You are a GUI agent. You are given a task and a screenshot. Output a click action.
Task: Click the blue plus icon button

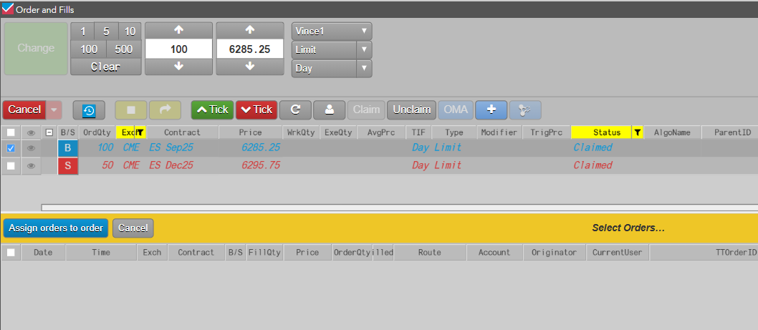tap(491, 110)
